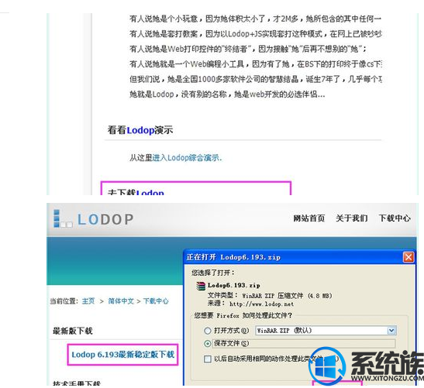The height and width of the screenshot is (388, 424).
Task: Click Lodop 6.193最新稳定版下载 link
Action: click(122, 354)
